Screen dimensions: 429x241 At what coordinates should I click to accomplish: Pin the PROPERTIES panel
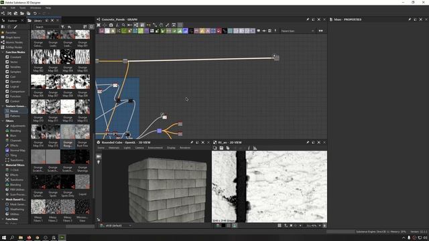pos(410,19)
